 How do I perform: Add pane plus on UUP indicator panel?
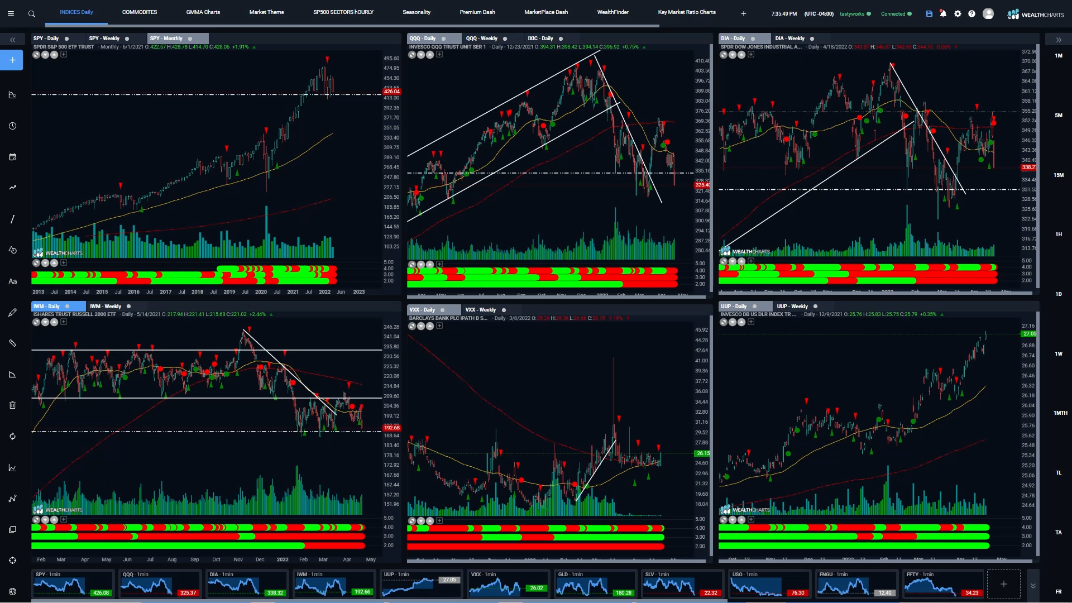(751, 519)
